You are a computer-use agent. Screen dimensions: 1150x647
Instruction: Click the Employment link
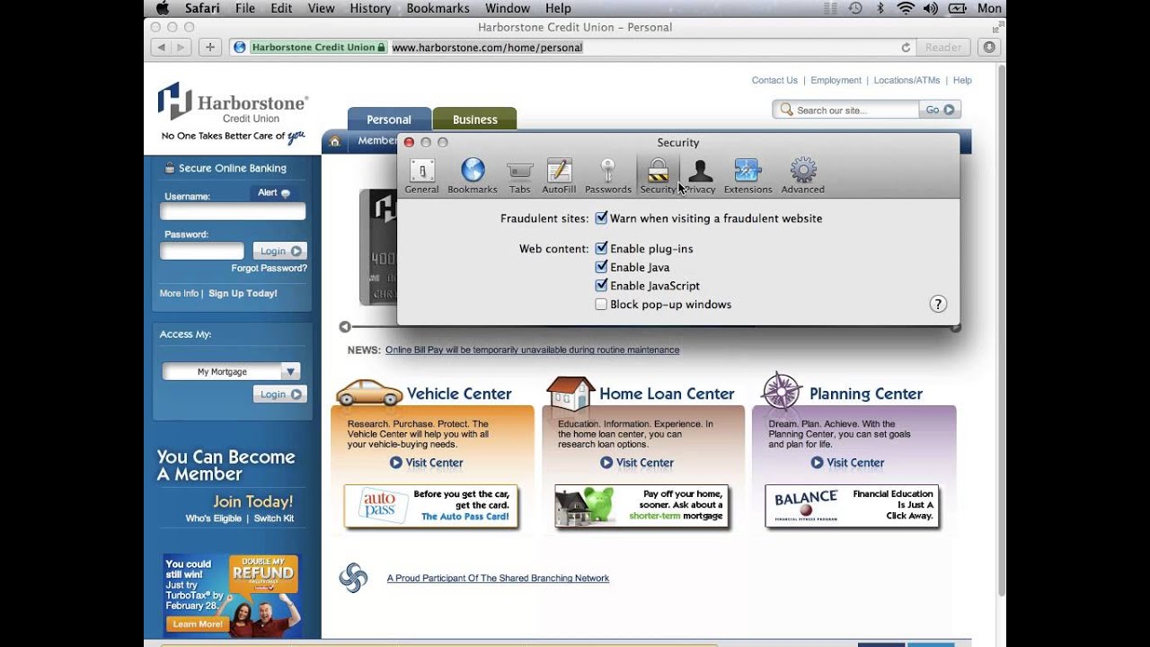(836, 80)
